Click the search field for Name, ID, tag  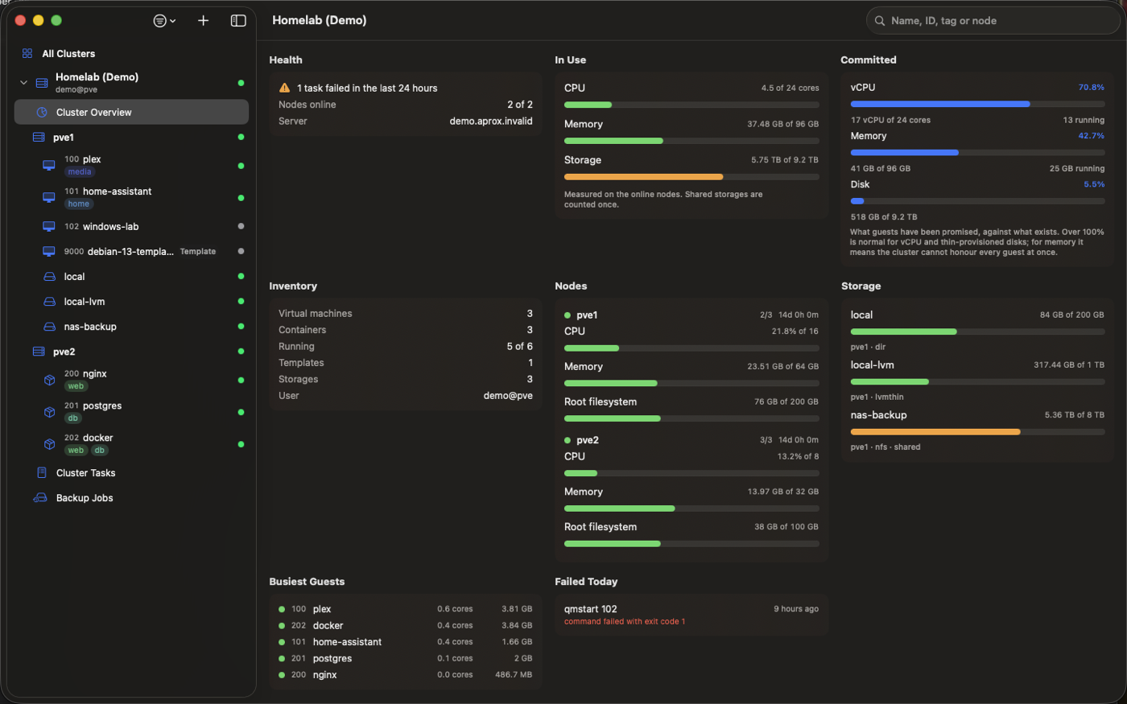(993, 21)
